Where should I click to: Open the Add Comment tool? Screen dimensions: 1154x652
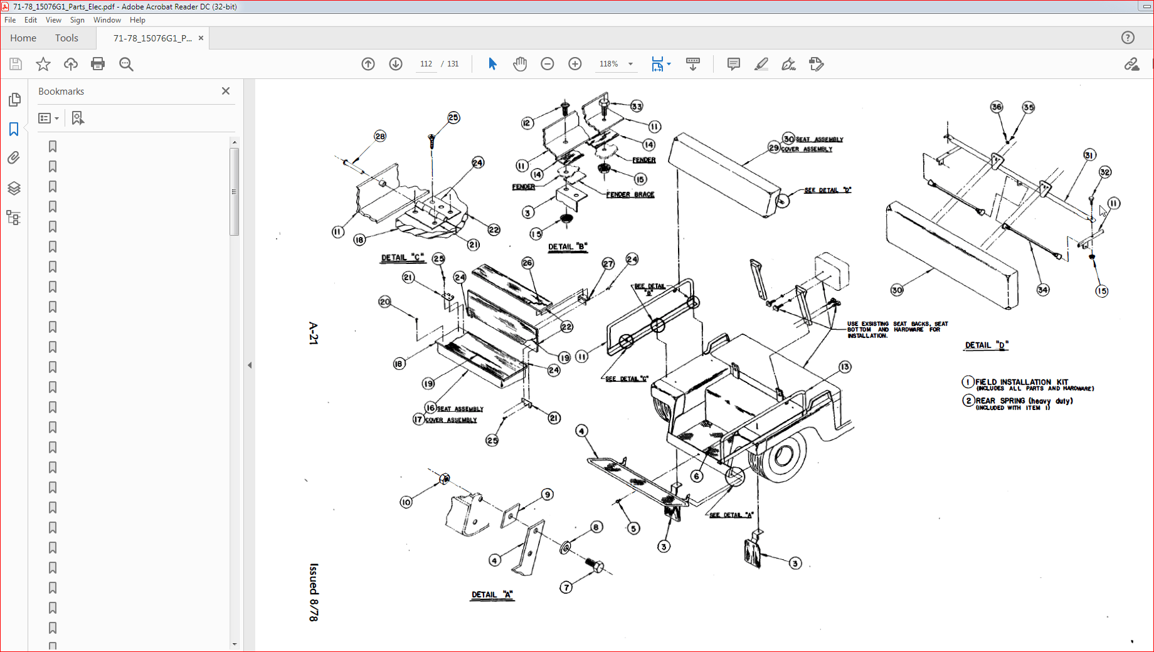[733, 63]
